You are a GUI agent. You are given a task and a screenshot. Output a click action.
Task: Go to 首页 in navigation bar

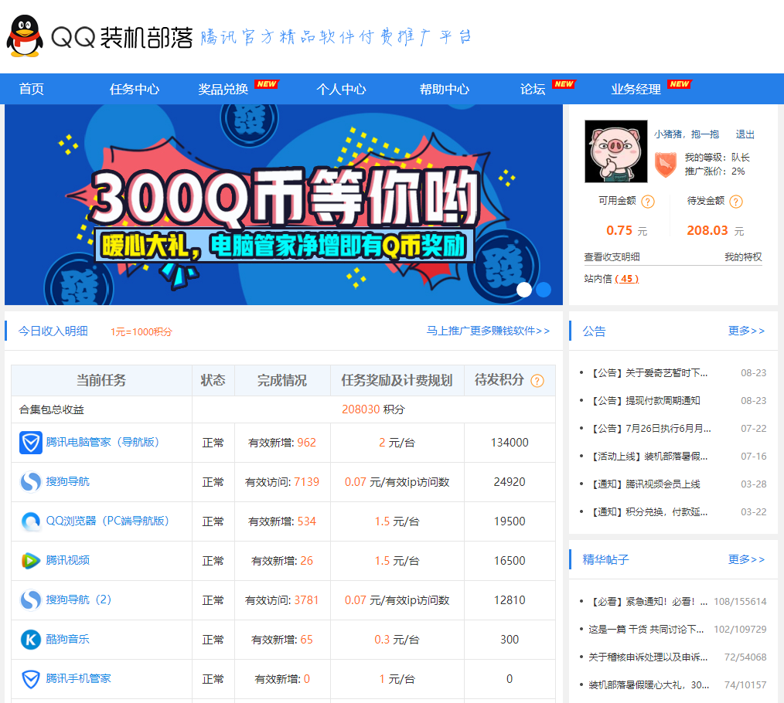pyautogui.click(x=31, y=89)
